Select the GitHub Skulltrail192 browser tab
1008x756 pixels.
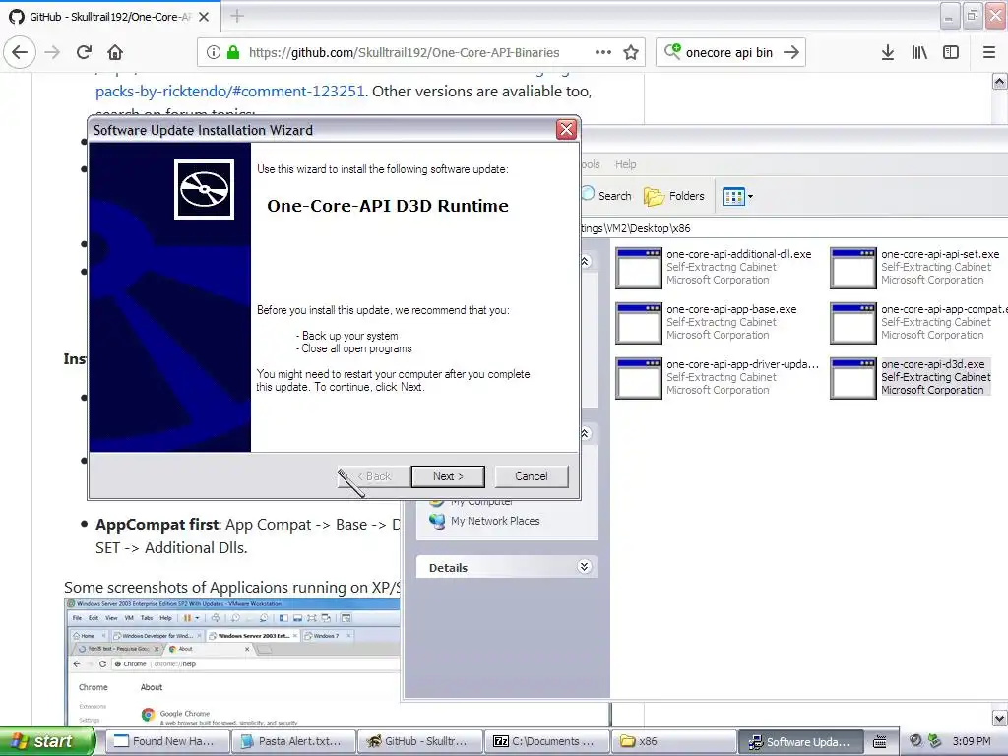point(110,17)
